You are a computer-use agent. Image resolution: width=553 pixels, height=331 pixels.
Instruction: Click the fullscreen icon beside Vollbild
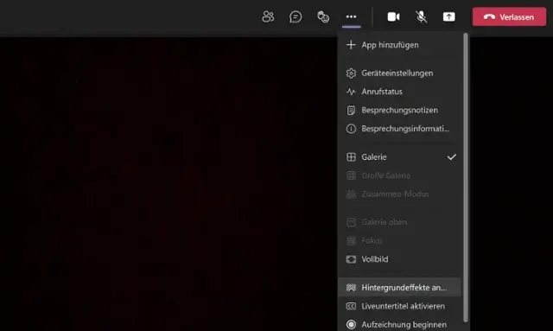click(x=351, y=259)
